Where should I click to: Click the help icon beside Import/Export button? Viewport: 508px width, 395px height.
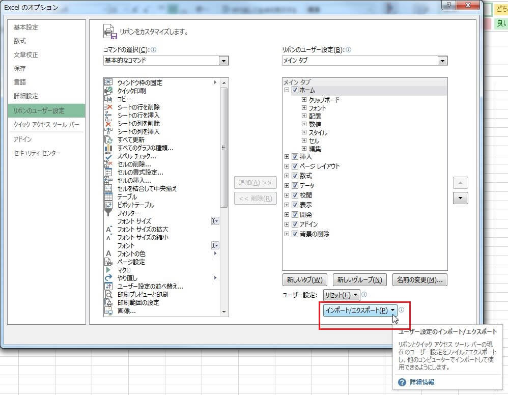(x=402, y=309)
